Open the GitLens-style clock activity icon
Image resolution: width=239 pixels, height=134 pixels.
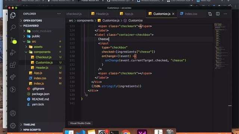pos(13,89)
